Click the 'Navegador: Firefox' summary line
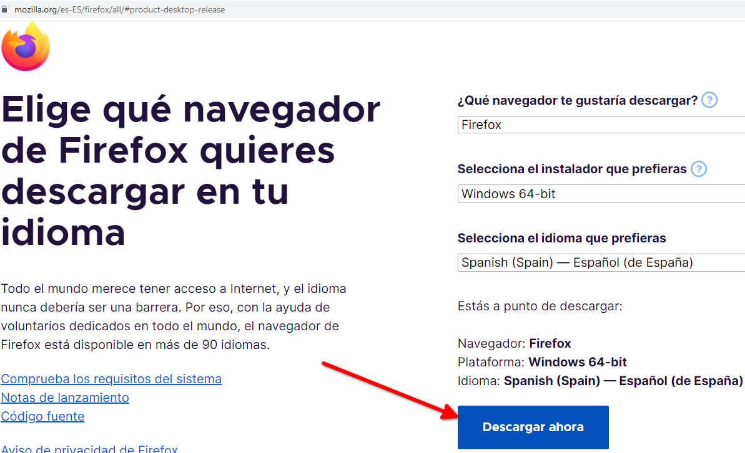Screen dimensions: 745x453 tap(514, 343)
